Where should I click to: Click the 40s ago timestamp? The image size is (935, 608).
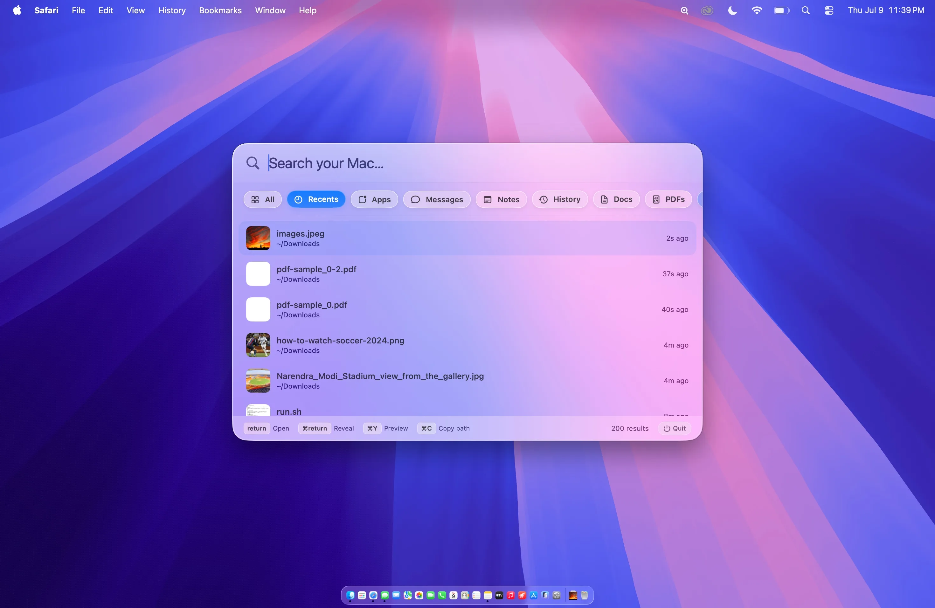(675, 309)
